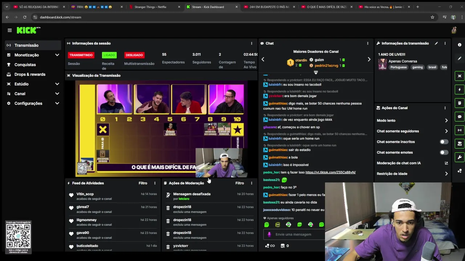465x261 pixels.
Task: Edit stream info with the pencil in Informações da transmissão
Action: tap(436, 43)
